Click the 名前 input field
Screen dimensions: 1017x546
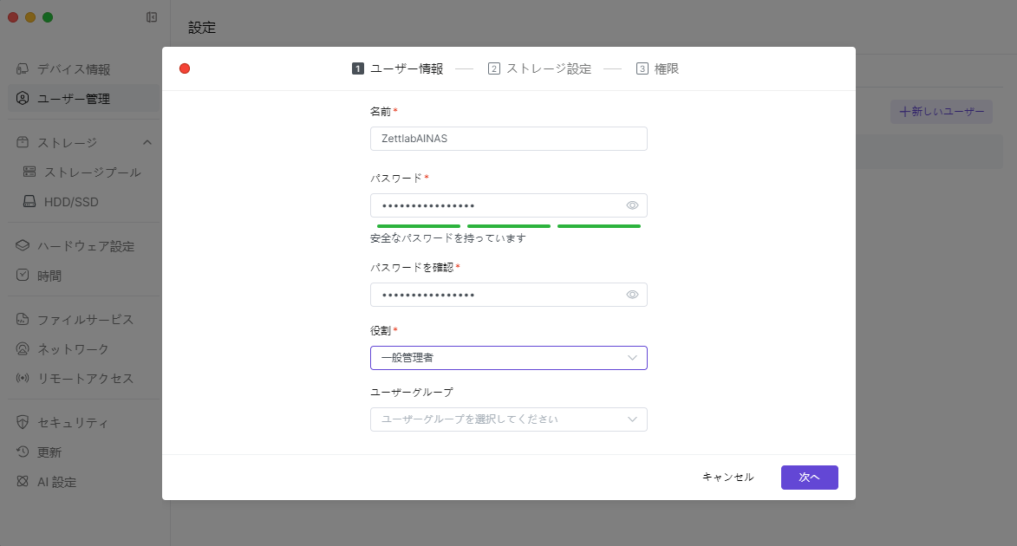pos(508,139)
